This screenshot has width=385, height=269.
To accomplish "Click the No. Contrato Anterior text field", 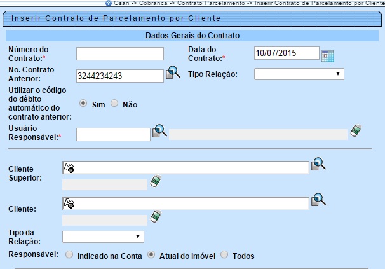I will coord(119,76).
